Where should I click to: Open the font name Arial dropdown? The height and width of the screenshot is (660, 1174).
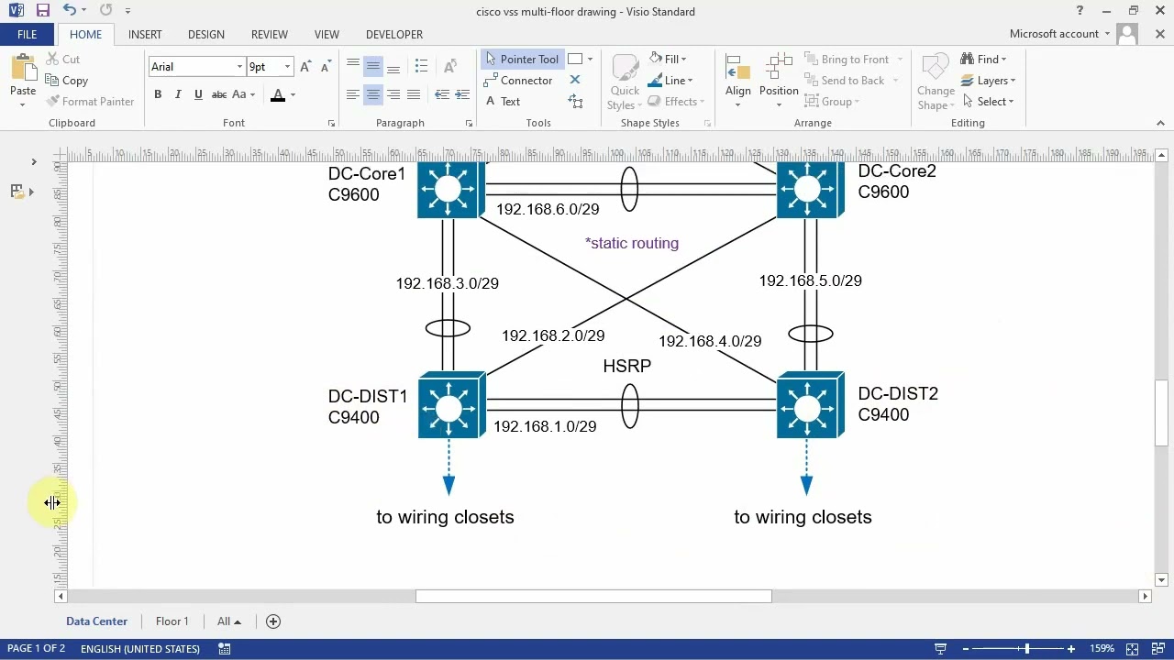click(239, 67)
